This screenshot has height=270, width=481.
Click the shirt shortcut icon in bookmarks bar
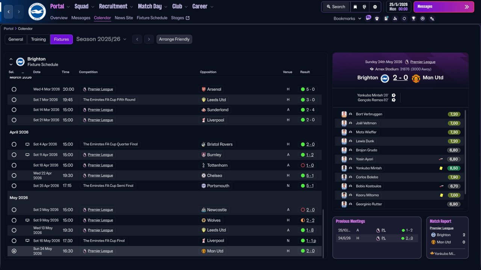[x=377, y=18]
